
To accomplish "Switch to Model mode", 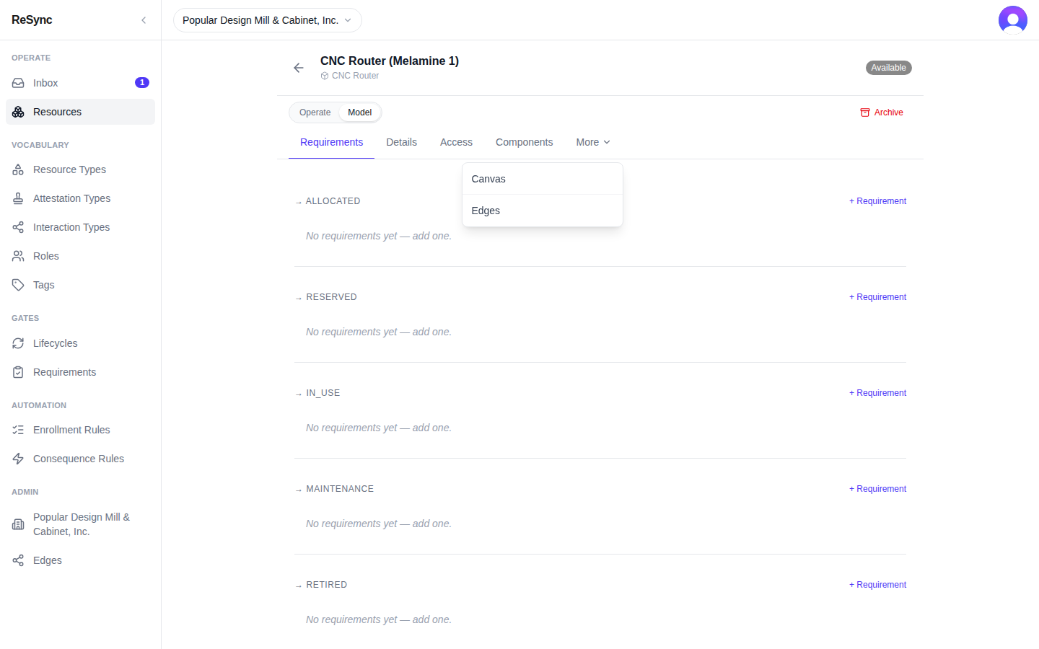I will click(359, 112).
